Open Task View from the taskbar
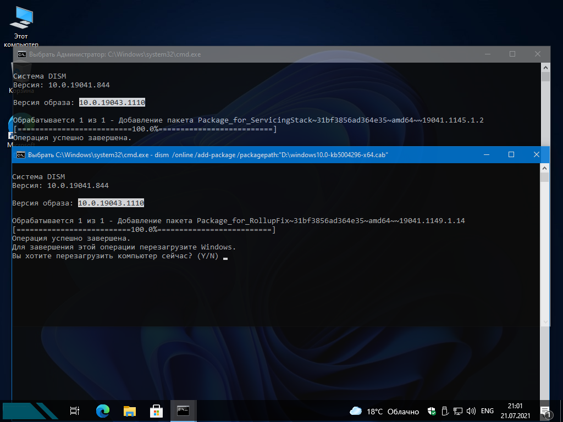The height and width of the screenshot is (422, 563). (75, 411)
